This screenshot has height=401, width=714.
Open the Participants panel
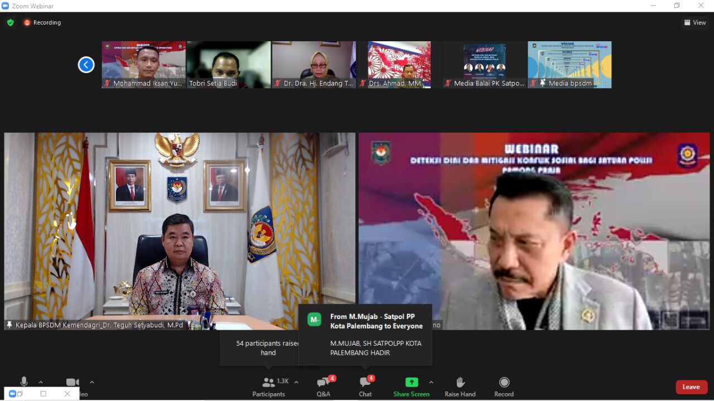(268, 386)
